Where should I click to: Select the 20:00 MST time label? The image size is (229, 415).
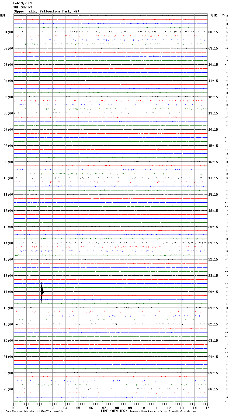8,341
